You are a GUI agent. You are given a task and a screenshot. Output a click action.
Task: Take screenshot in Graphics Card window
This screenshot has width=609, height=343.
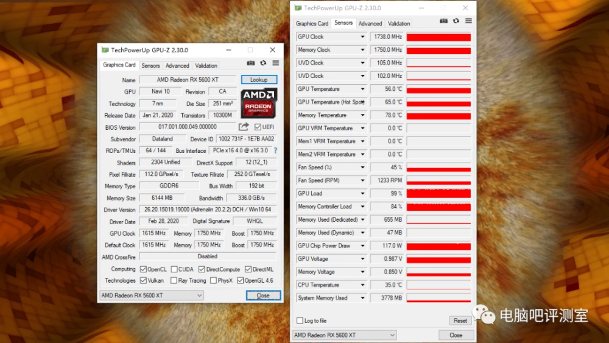pos(251,63)
